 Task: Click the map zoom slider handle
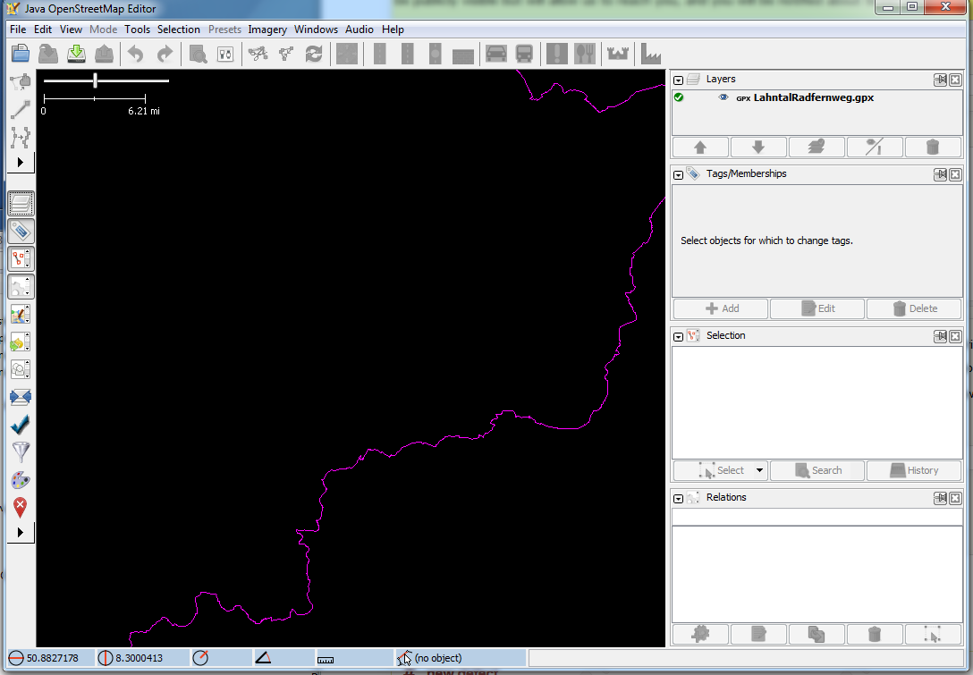tap(95, 81)
